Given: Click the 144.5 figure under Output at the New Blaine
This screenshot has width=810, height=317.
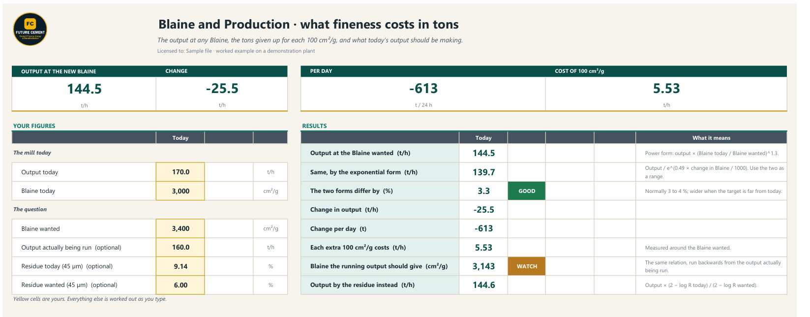Looking at the screenshot, I should tap(84, 89).
